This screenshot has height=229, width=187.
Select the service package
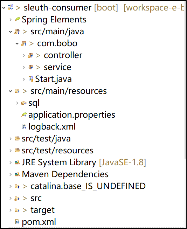click(57, 67)
